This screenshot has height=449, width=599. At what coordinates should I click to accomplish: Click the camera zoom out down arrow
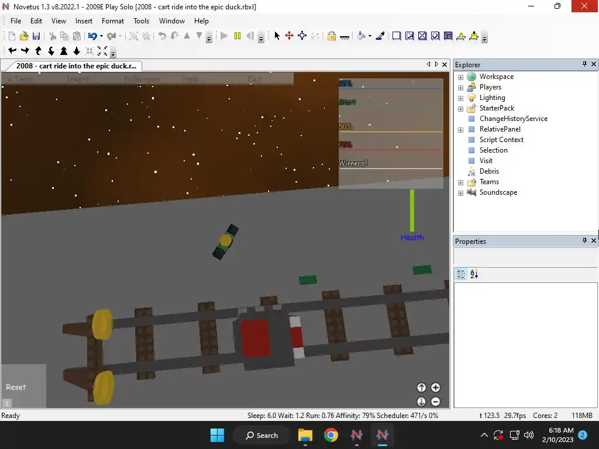click(77, 50)
